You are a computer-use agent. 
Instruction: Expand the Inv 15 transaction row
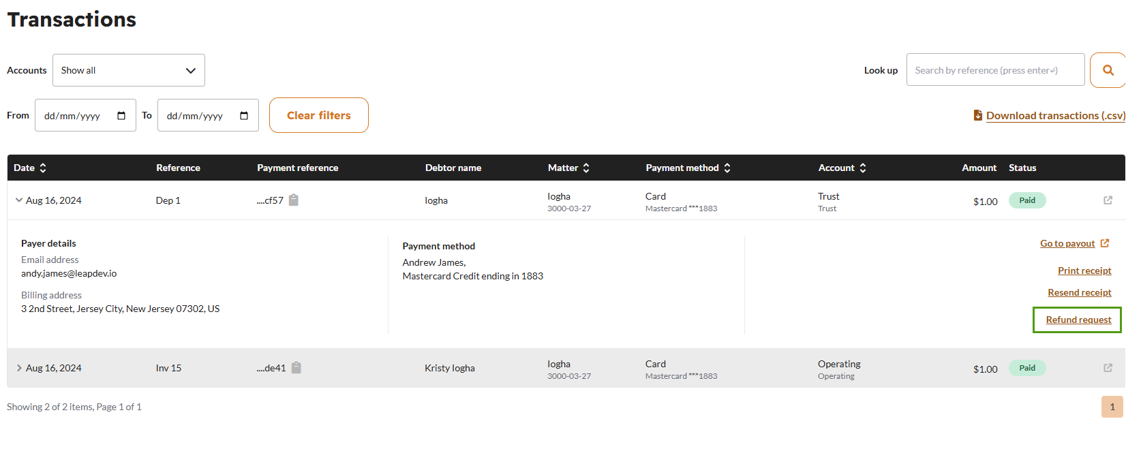18,368
